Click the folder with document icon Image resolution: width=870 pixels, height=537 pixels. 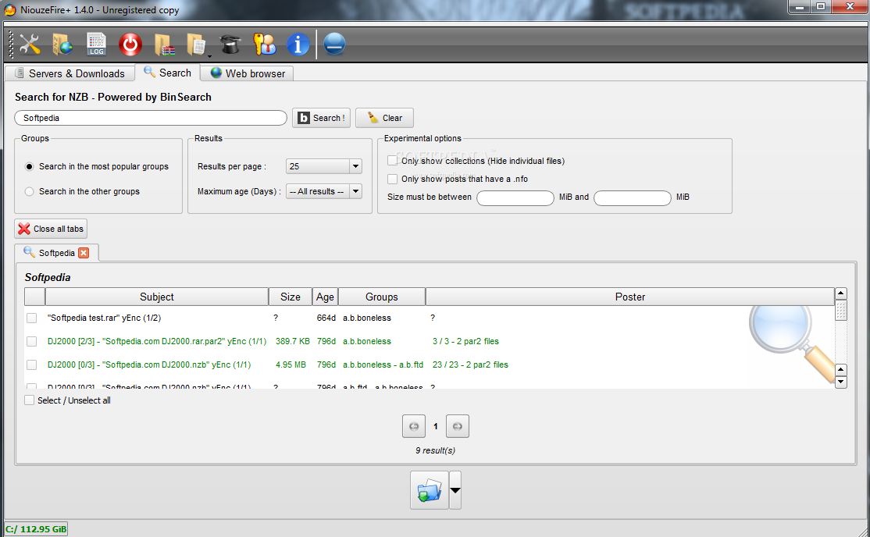196,44
